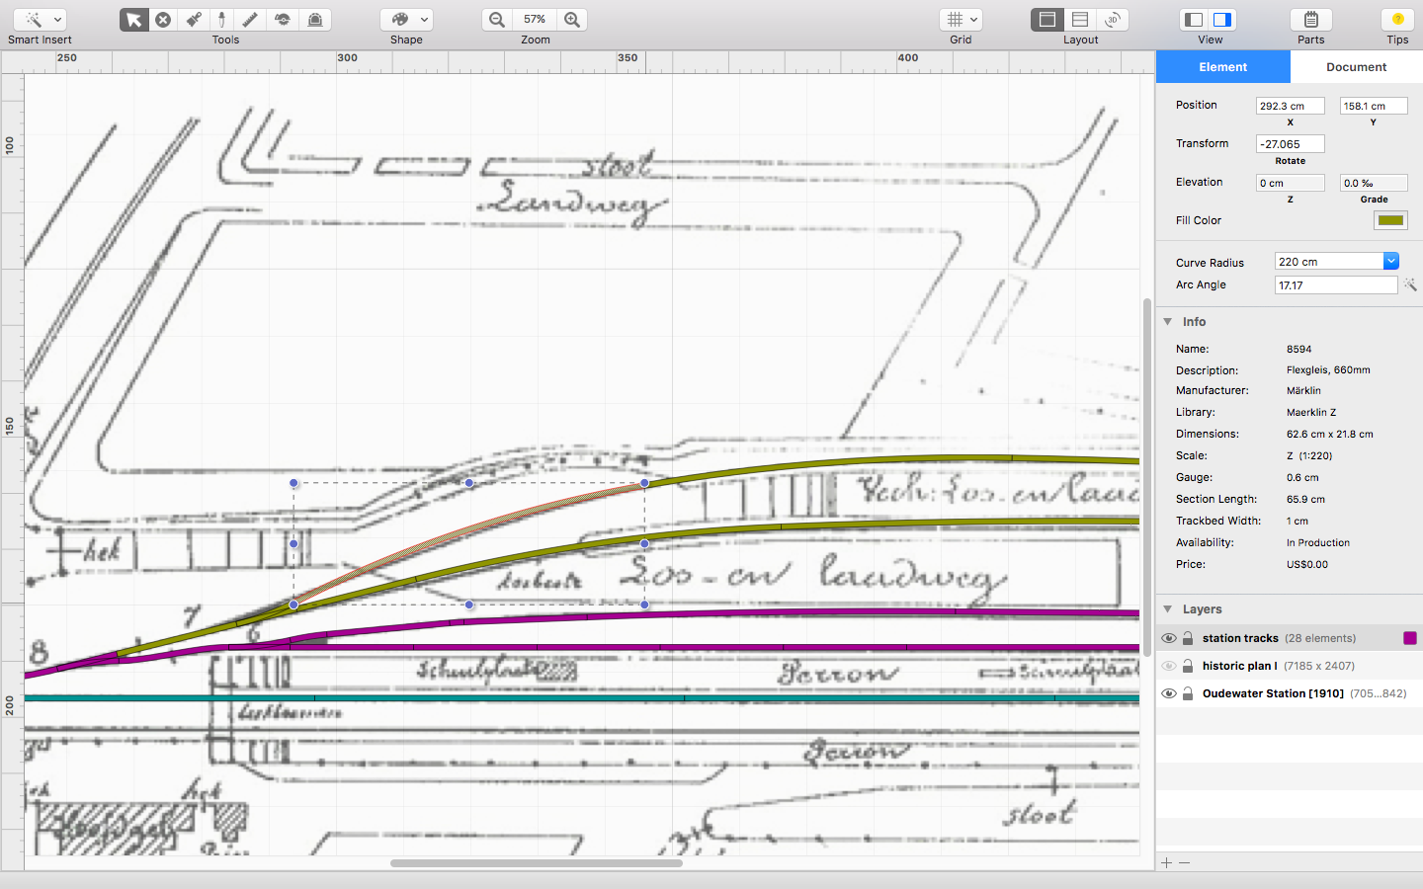Open the Fill Color swatch
1423x889 pixels.
(x=1390, y=221)
